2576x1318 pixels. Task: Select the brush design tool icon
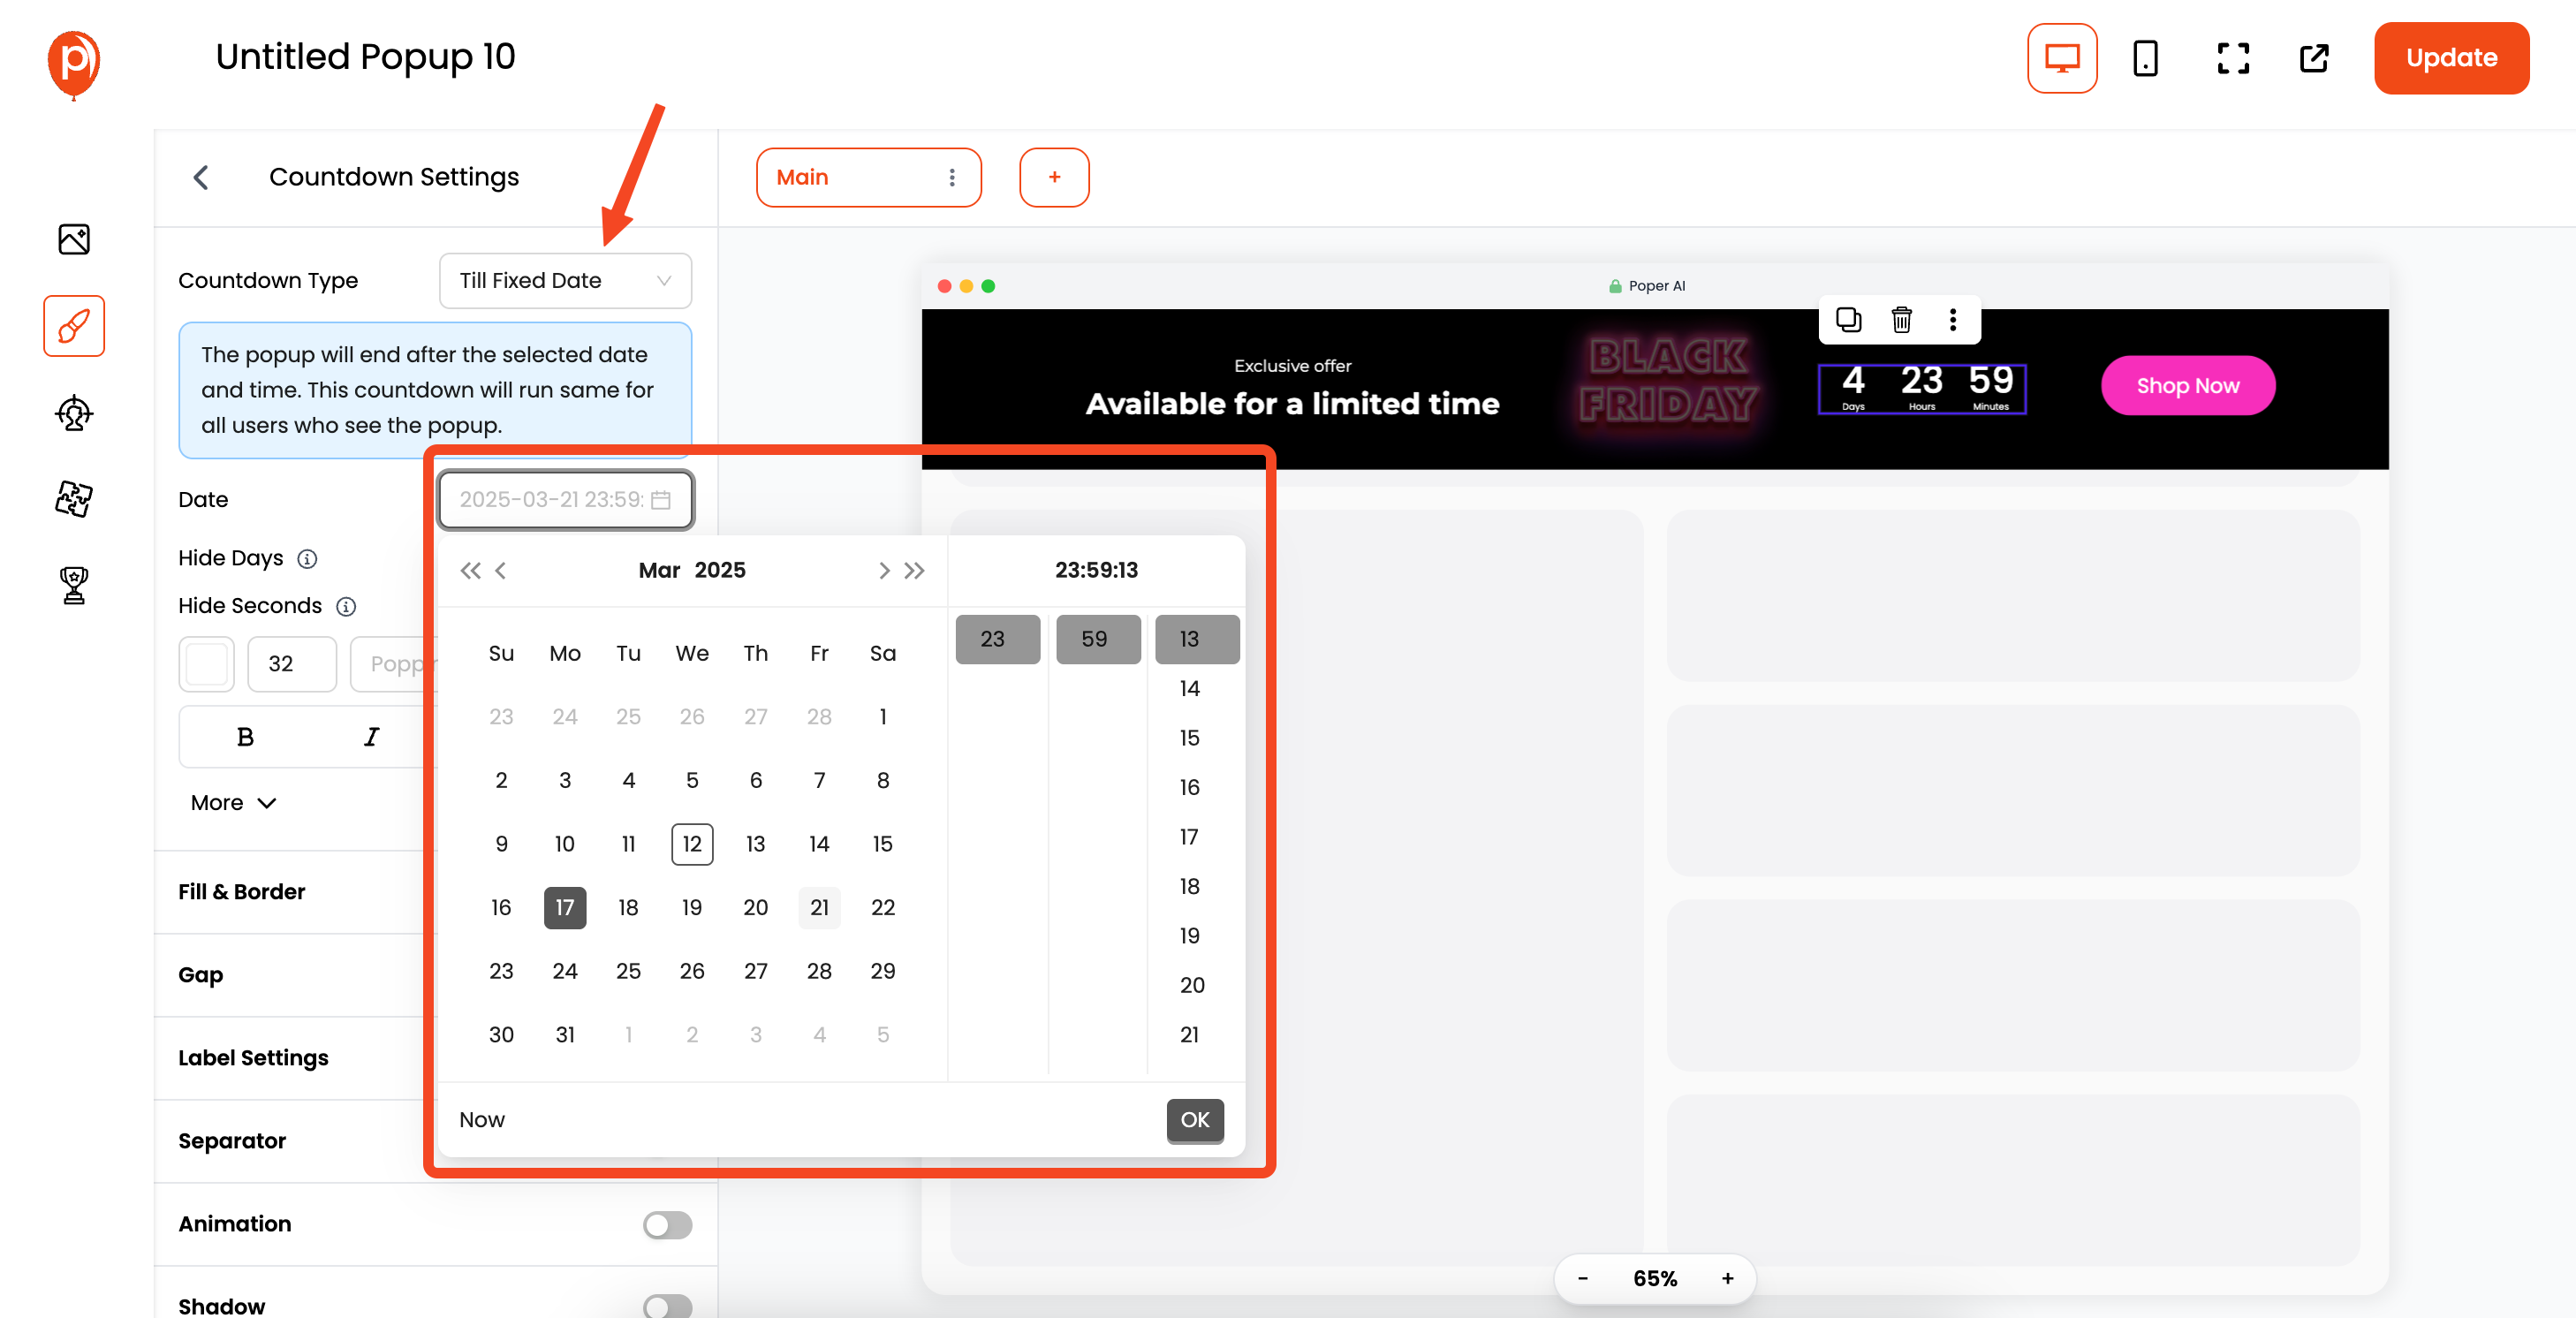click(74, 326)
